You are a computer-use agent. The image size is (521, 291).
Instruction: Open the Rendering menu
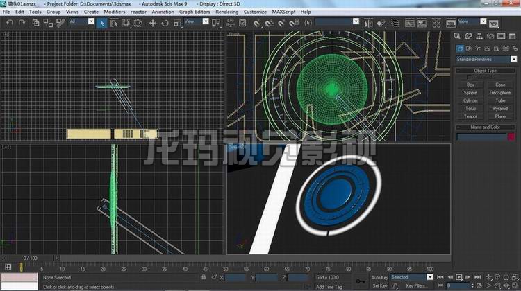[x=226, y=12]
